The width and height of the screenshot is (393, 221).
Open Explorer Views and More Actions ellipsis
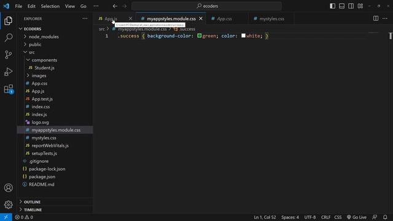(85, 18)
